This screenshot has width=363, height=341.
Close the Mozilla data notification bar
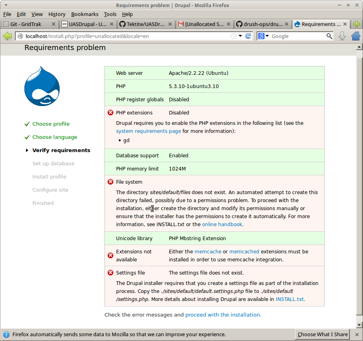coord(357,335)
